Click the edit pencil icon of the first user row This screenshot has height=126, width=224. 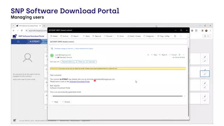(205, 57)
